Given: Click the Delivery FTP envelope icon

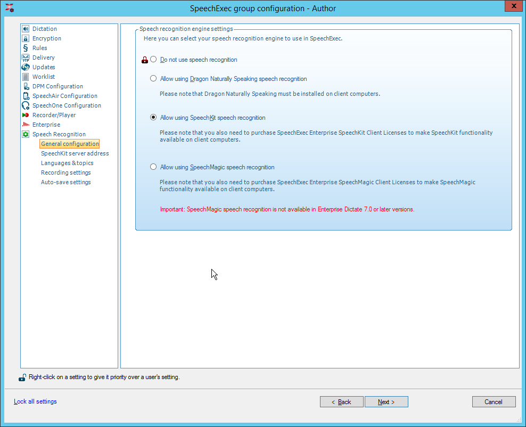Looking at the screenshot, I should tap(26, 58).
